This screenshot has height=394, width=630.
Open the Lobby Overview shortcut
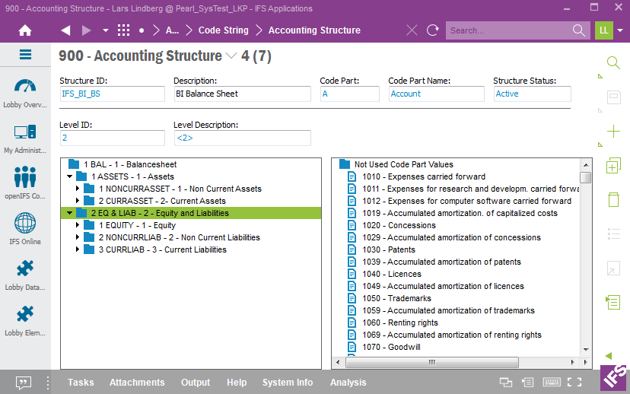tap(25, 91)
